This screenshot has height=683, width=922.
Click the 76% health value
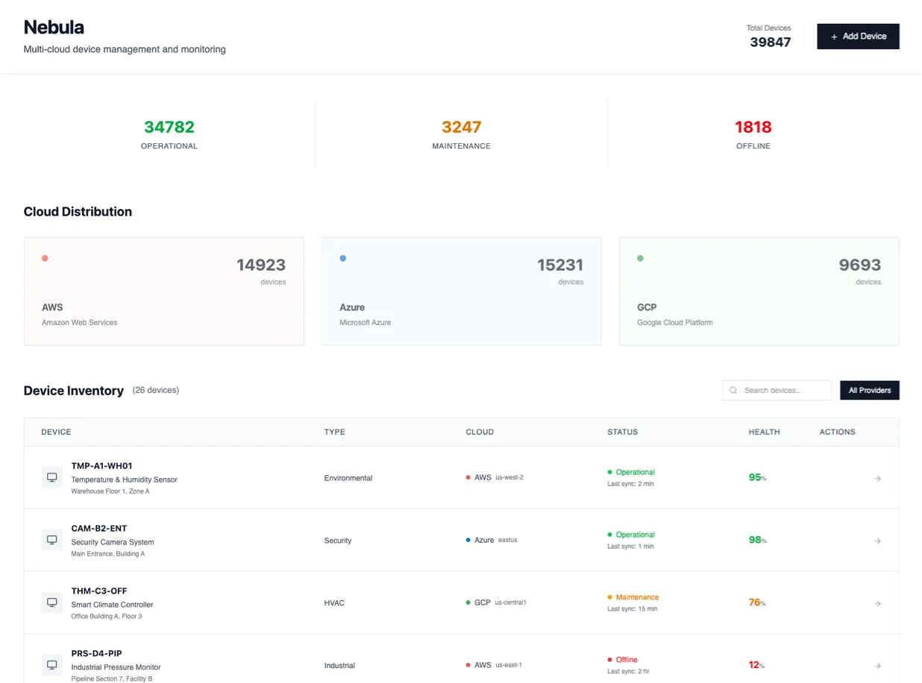coord(757,602)
